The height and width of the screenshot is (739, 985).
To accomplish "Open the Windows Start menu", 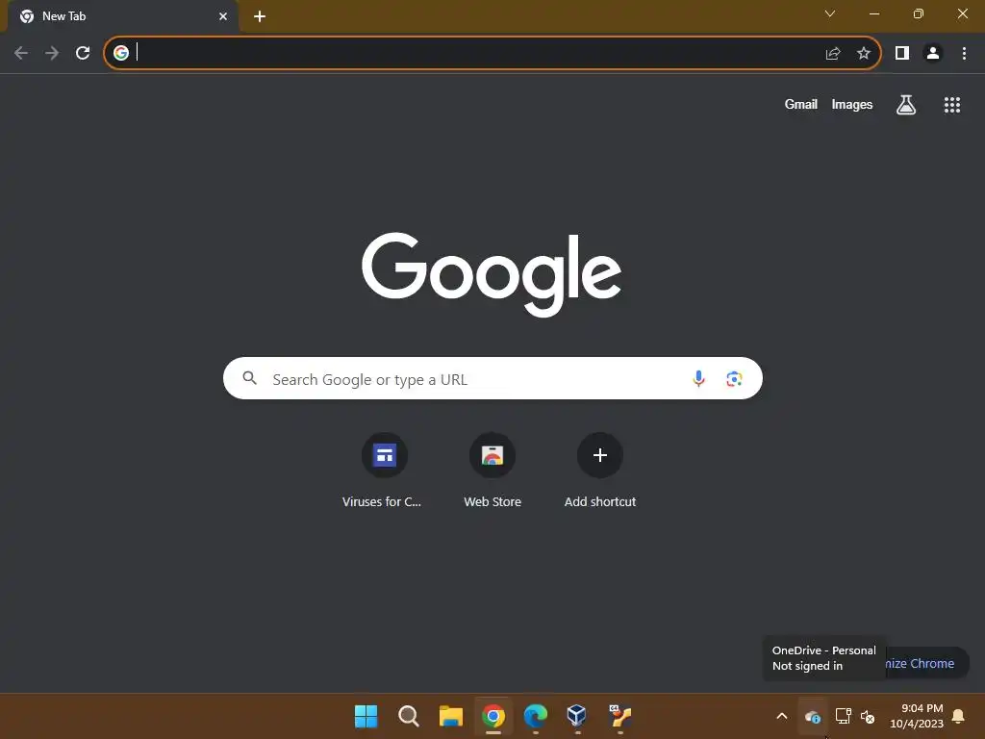I will pos(366,716).
